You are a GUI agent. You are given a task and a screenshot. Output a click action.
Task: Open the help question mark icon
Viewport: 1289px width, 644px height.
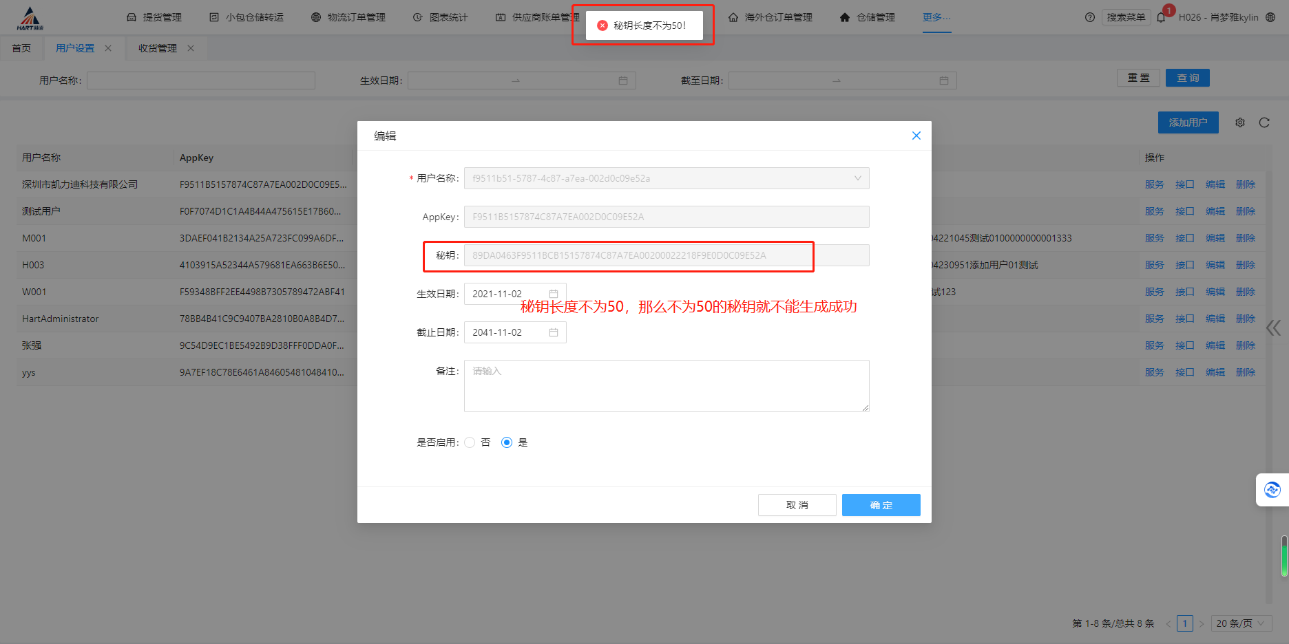point(1090,17)
